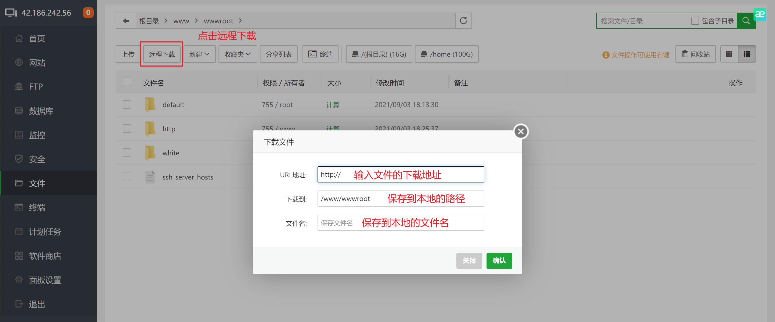Click the back arrow in path bar

coord(126,21)
